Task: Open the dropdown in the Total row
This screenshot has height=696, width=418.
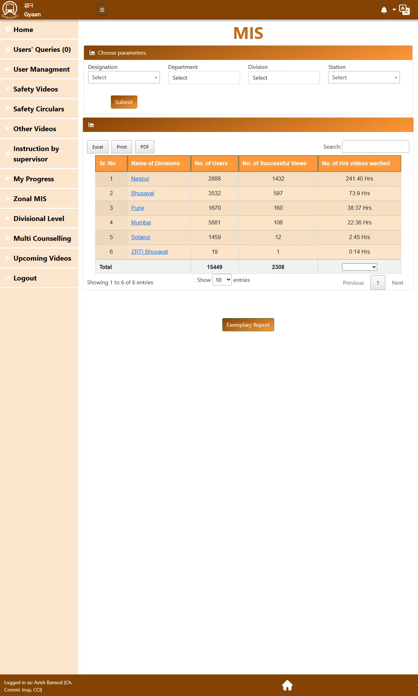Action: coord(359,267)
